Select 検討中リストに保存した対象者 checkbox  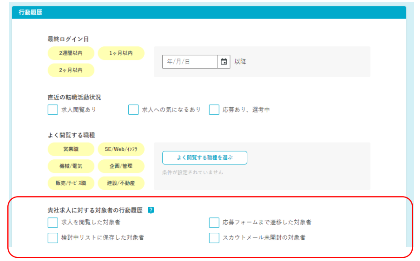[x=53, y=238]
